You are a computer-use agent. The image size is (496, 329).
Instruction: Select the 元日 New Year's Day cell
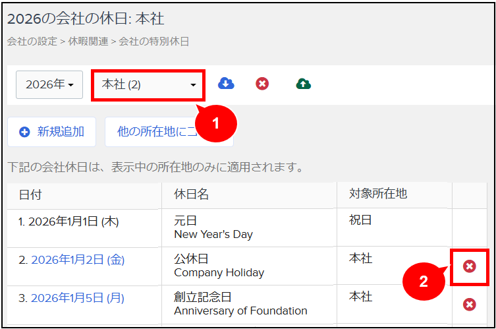pos(213,227)
